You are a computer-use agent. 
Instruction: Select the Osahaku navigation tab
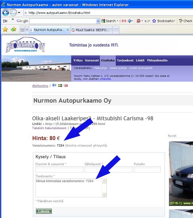108,60
